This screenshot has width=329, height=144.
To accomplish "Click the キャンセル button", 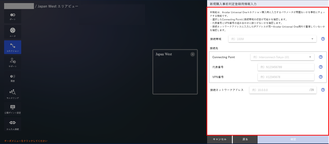I will (220, 139).
